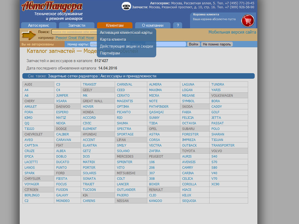Open the Mercedes SPRINTER link
The width and height of the screenshot is (299, 224).
tap(125, 162)
